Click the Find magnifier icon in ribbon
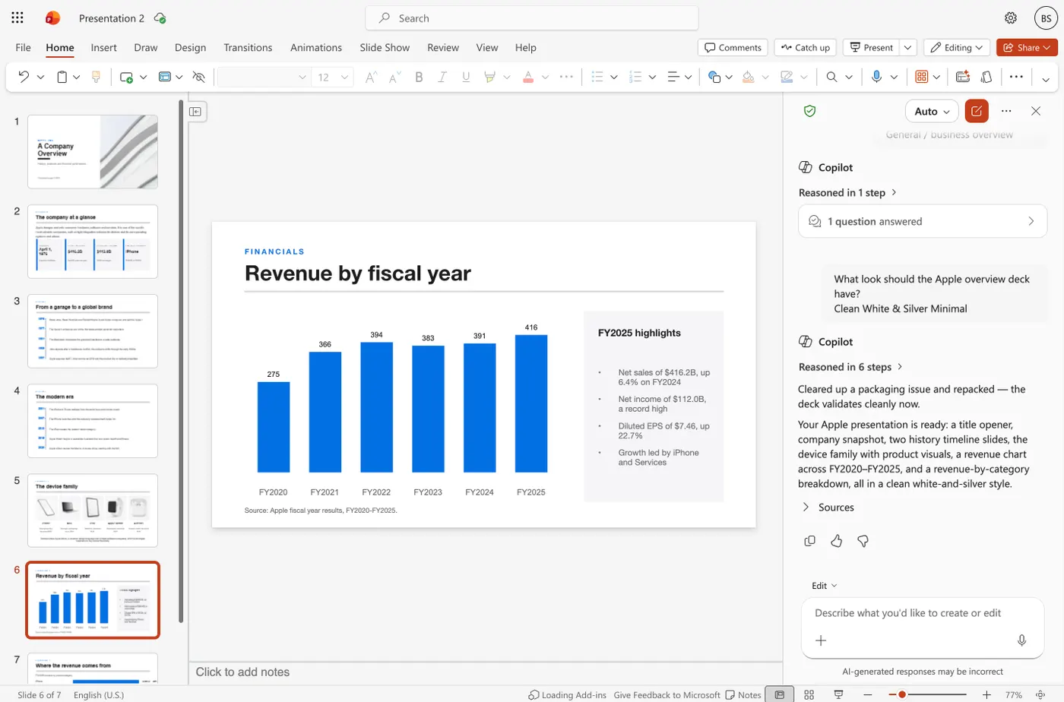Image resolution: width=1064 pixels, height=702 pixels. click(x=831, y=77)
